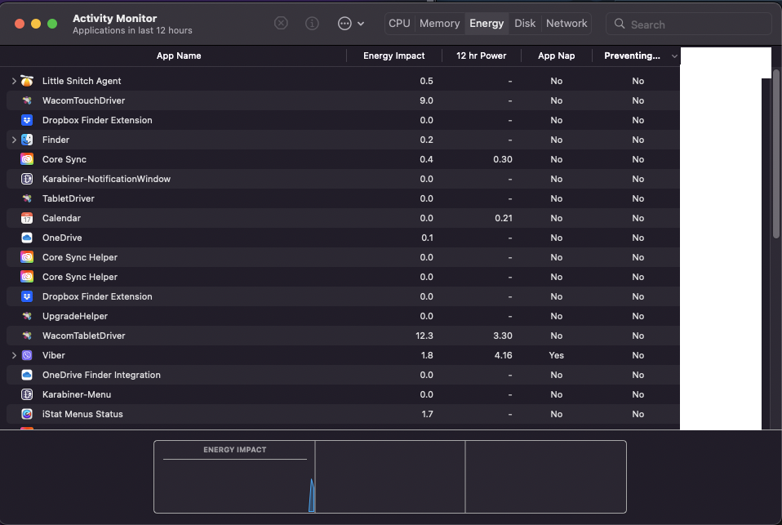Click the Karabiner-NotificationWindow icon
Viewport: 782px width, 525px height.
[x=27, y=179]
